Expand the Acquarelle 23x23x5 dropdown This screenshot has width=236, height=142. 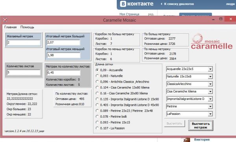tap(210, 69)
